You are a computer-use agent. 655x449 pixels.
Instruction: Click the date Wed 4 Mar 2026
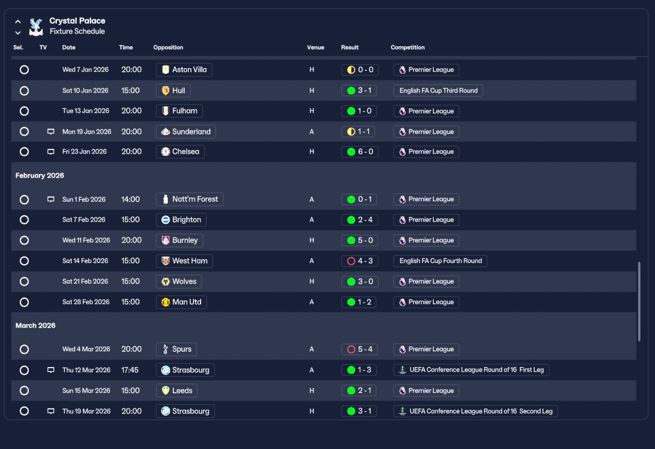point(86,349)
